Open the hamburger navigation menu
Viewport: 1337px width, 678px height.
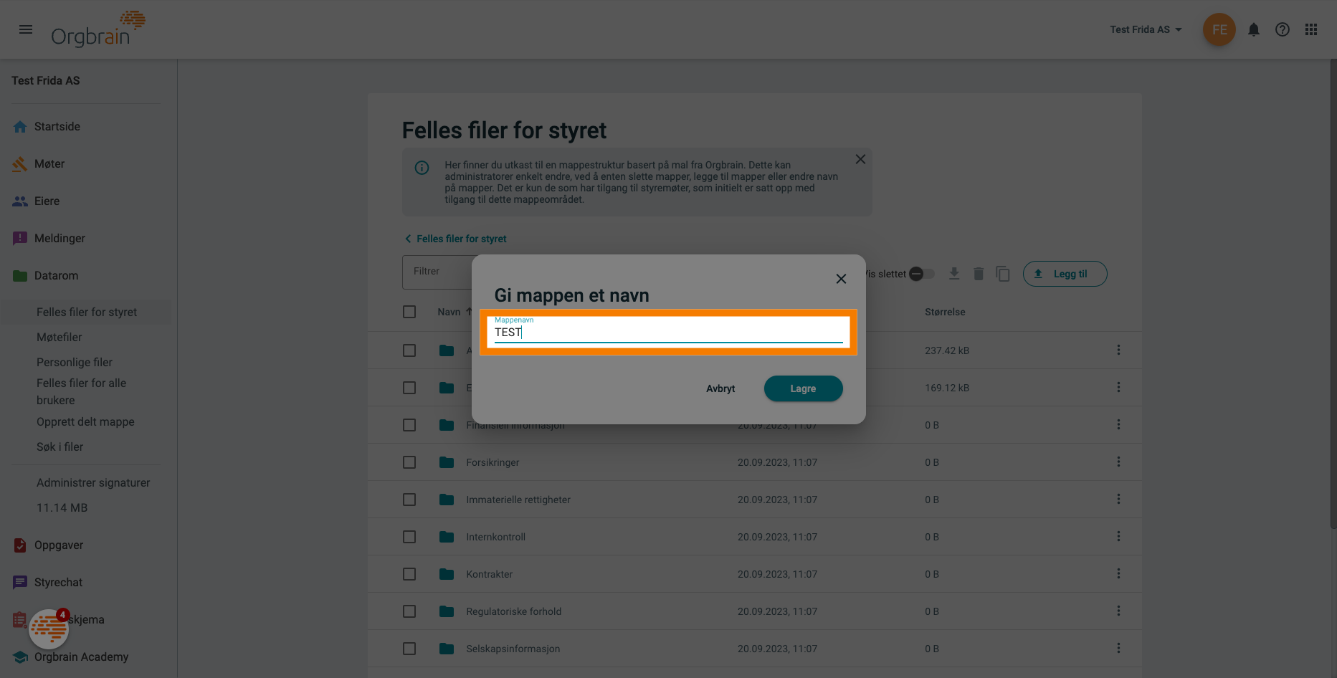point(26,29)
